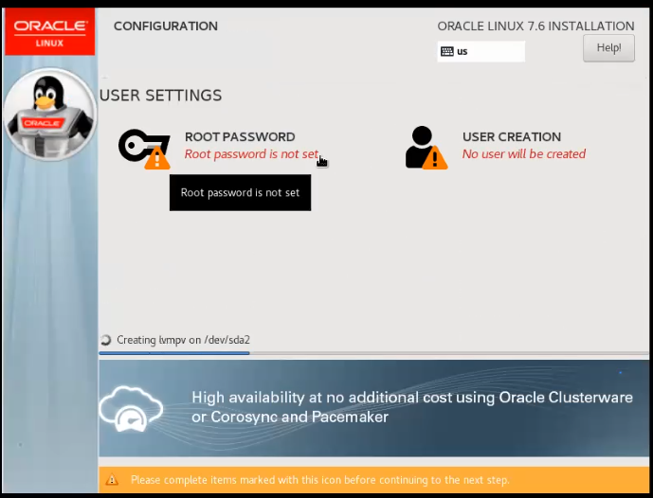This screenshot has height=498, width=653.
Task: Click 'No user will be created' status
Action: point(524,154)
